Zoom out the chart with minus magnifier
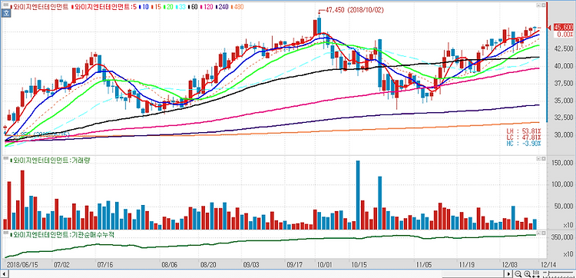This screenshot has width=576, height=278. (x=518, y=273)
